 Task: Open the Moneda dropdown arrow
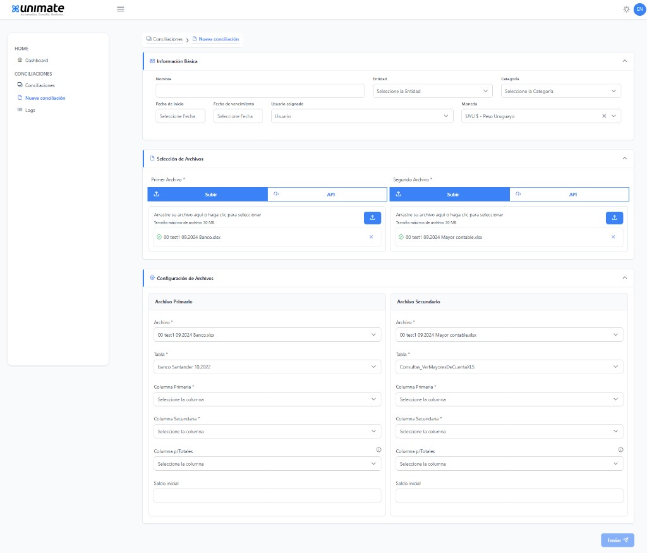click(614, 116)
